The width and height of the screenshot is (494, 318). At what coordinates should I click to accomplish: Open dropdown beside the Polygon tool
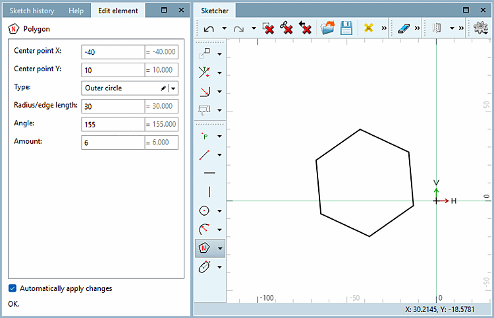point(220,248)
